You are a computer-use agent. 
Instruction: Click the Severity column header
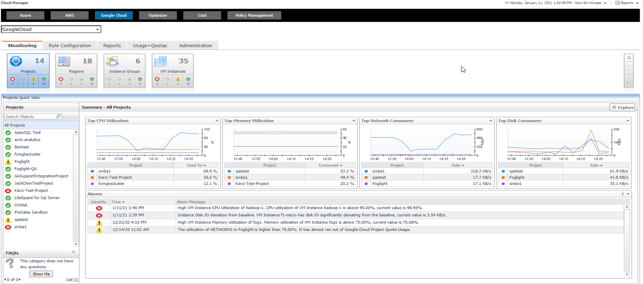coord(99,202)
